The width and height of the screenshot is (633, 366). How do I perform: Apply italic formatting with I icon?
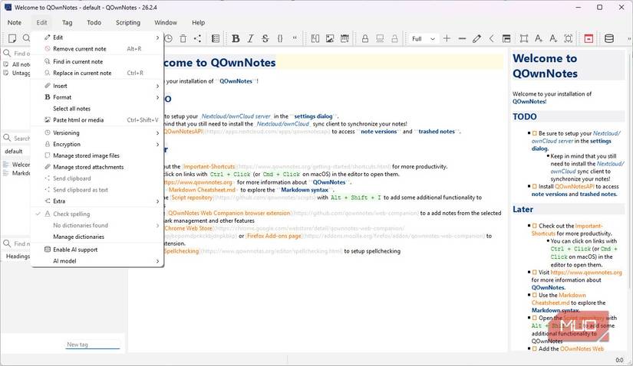point(250,38)
